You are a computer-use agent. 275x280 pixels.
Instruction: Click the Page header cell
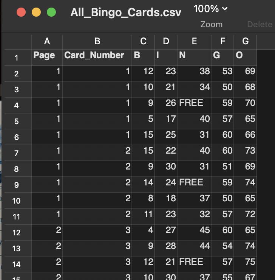[47, 56]
